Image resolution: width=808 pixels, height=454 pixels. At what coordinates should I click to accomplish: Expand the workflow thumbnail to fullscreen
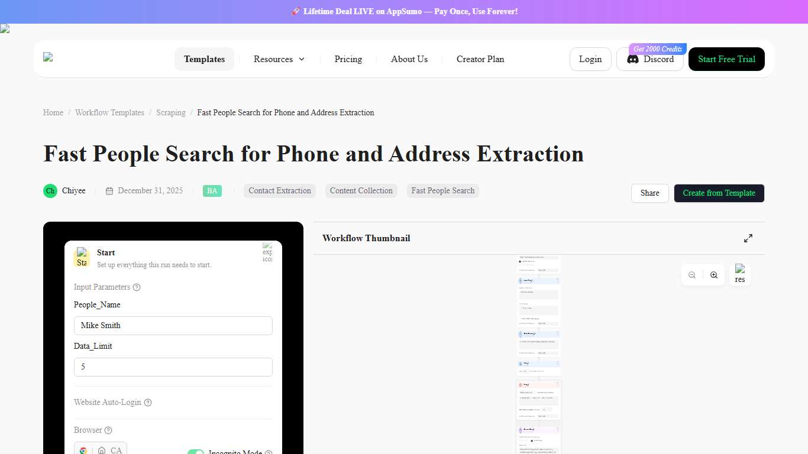(748, 238)
